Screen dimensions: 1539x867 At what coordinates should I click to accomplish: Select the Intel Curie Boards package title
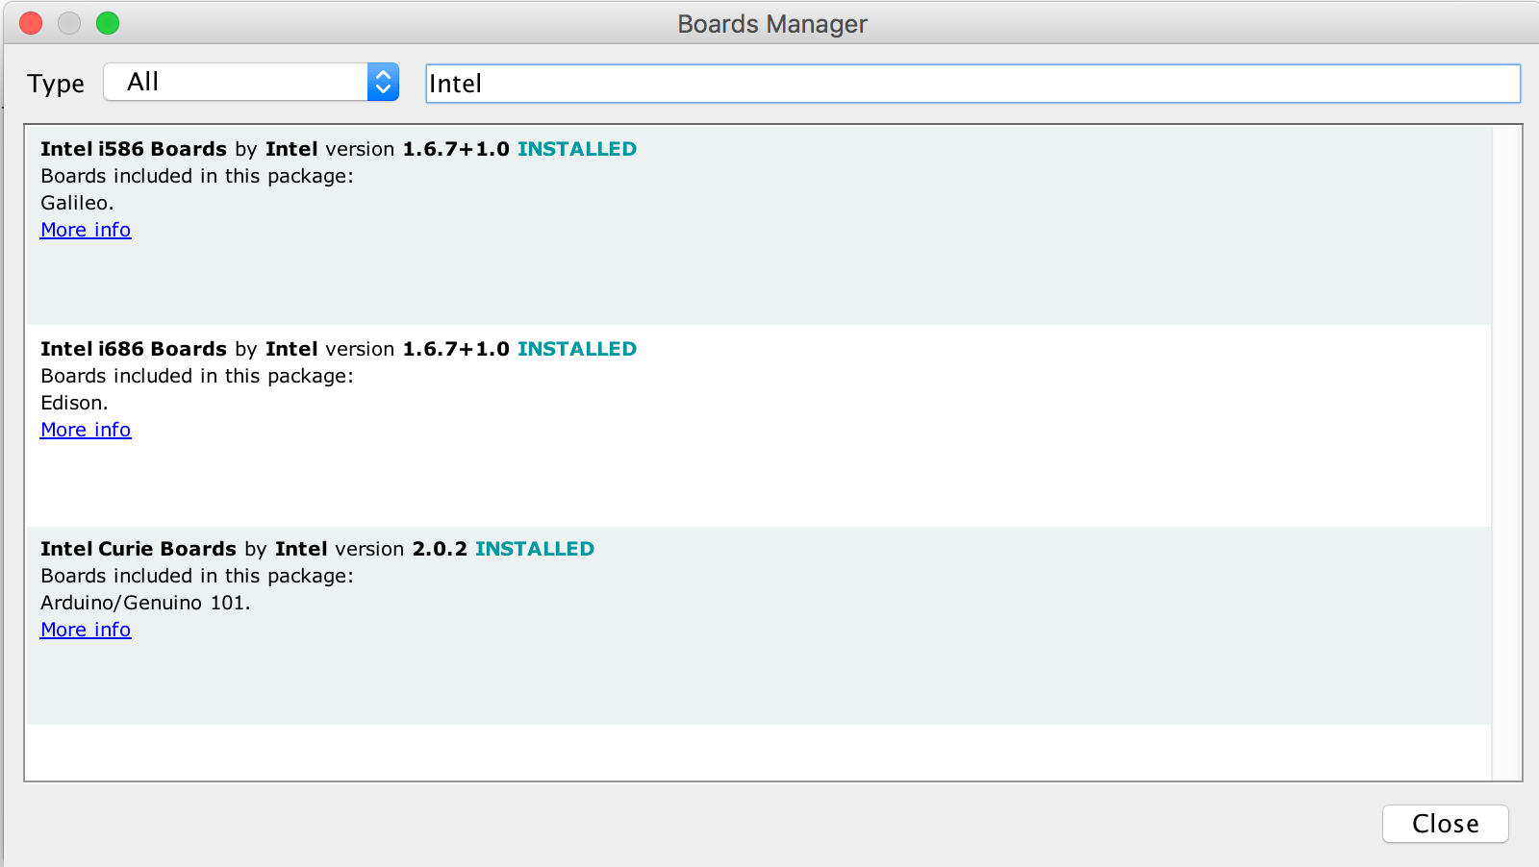pos(139,549)
